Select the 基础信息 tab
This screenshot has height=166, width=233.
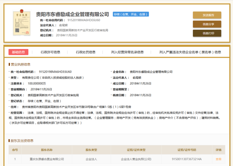(x=18, y=52)
